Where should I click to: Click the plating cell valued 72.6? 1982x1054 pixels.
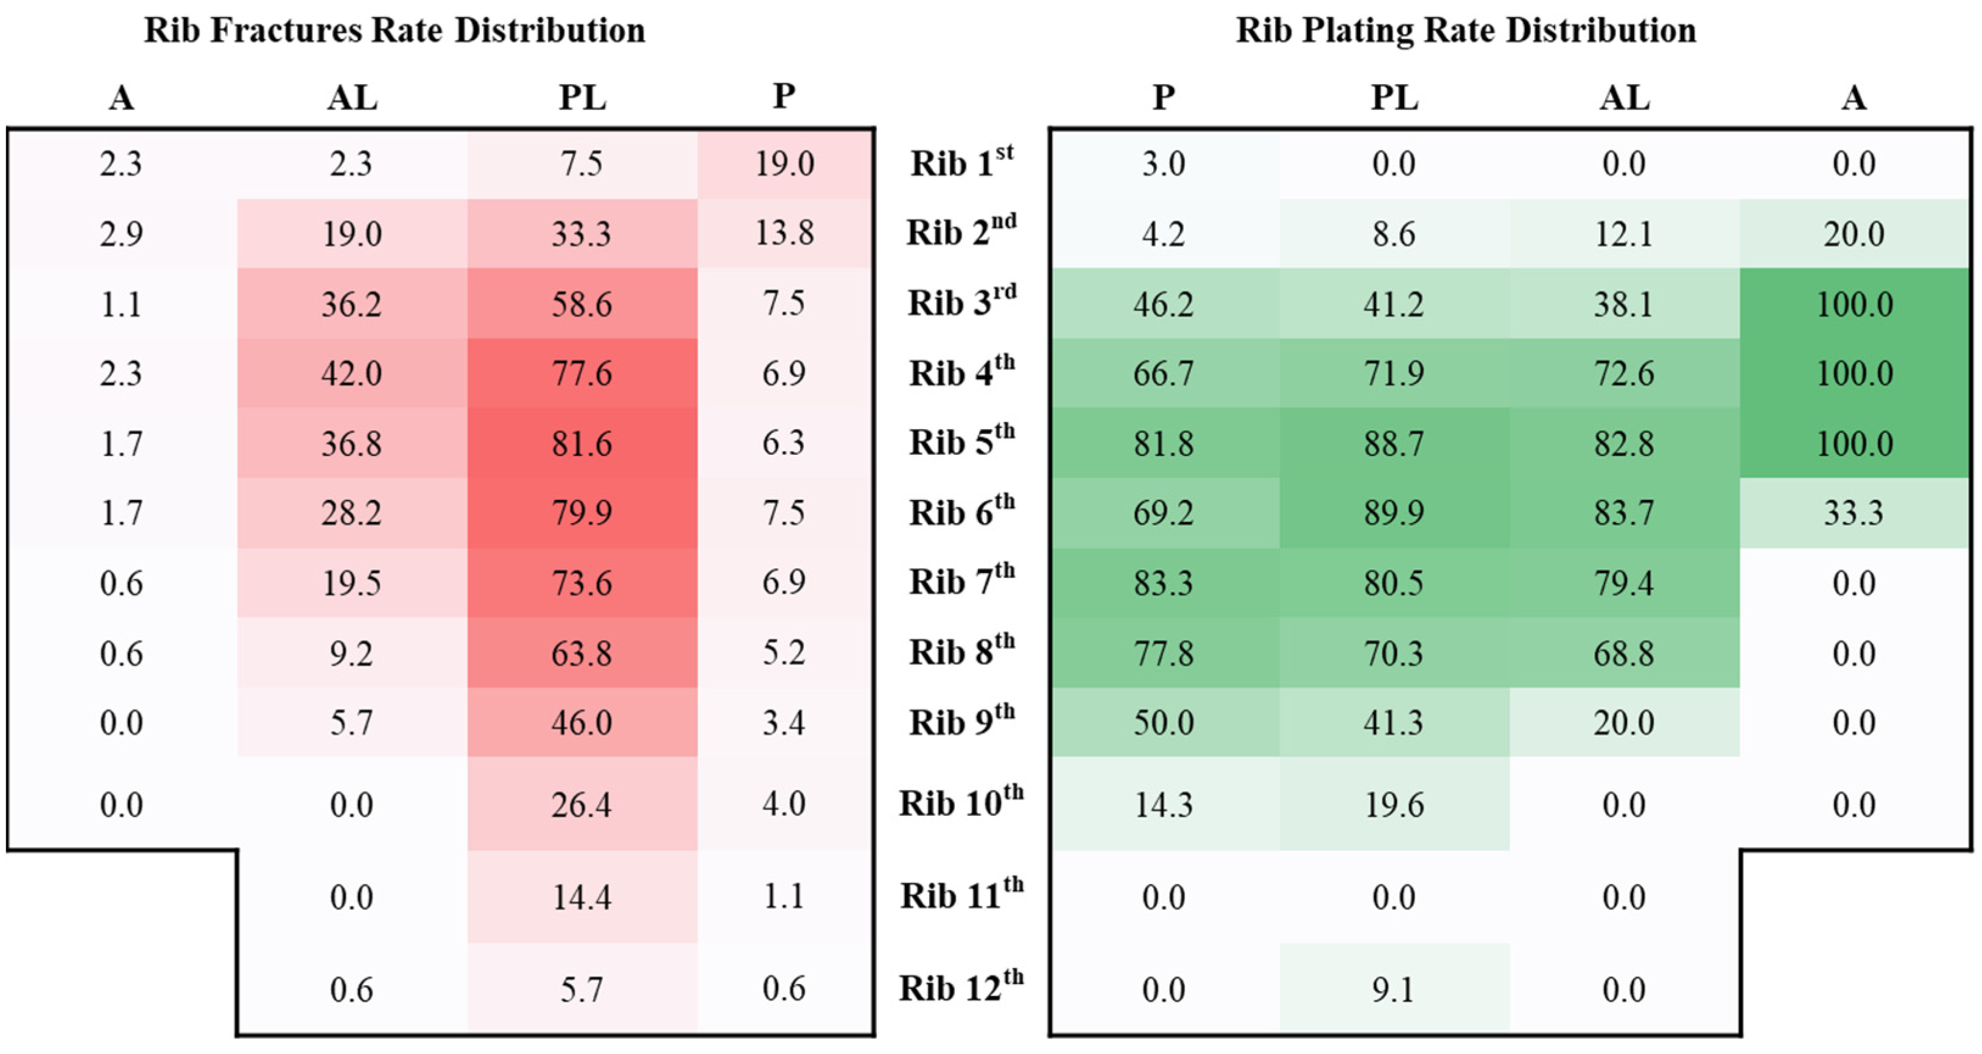(1623, 373)
